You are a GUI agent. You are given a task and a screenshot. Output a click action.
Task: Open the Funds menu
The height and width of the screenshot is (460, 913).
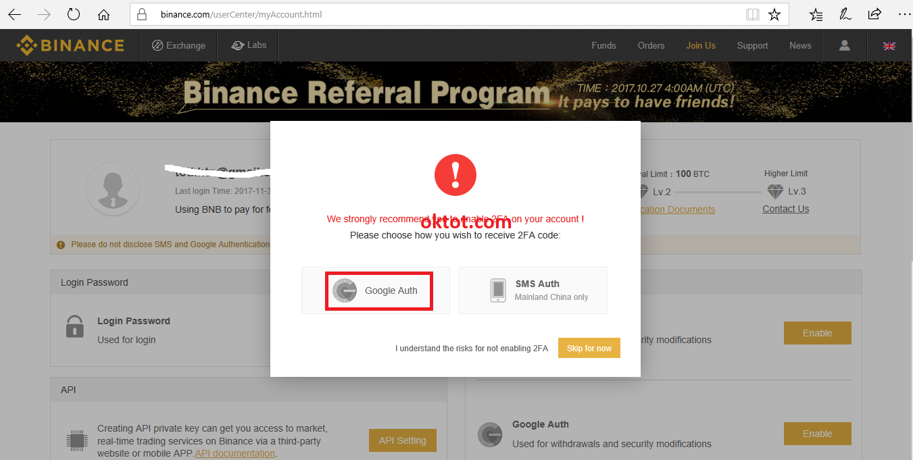[603, 45]
